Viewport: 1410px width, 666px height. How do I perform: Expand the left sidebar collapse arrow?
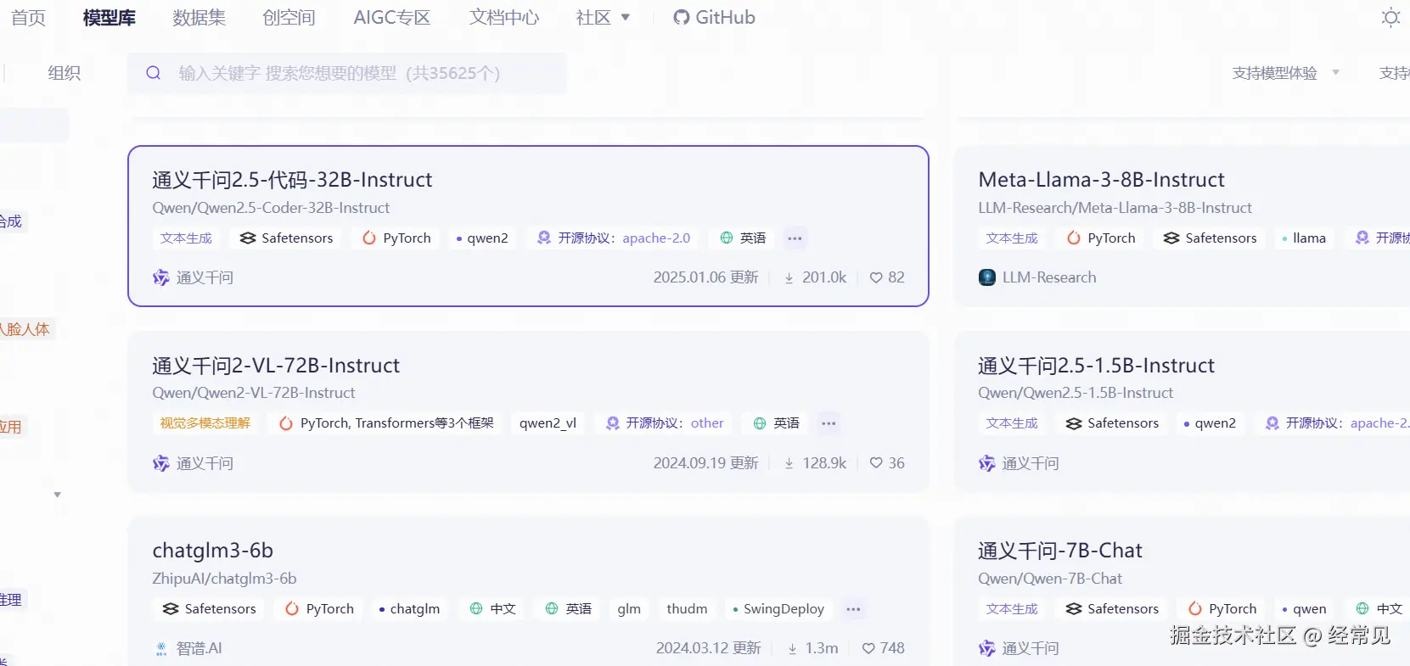[57, 495]
